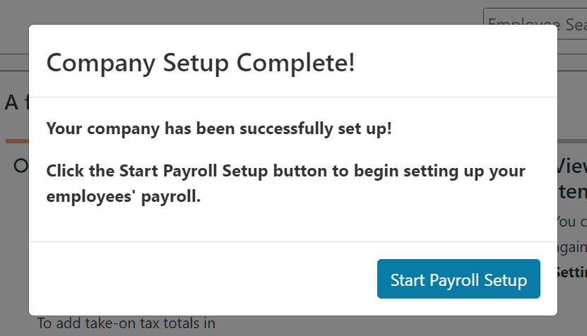Click empty footer area beside Start button
Viewport: 587px width, 336px height.
(x=198, y=279)
